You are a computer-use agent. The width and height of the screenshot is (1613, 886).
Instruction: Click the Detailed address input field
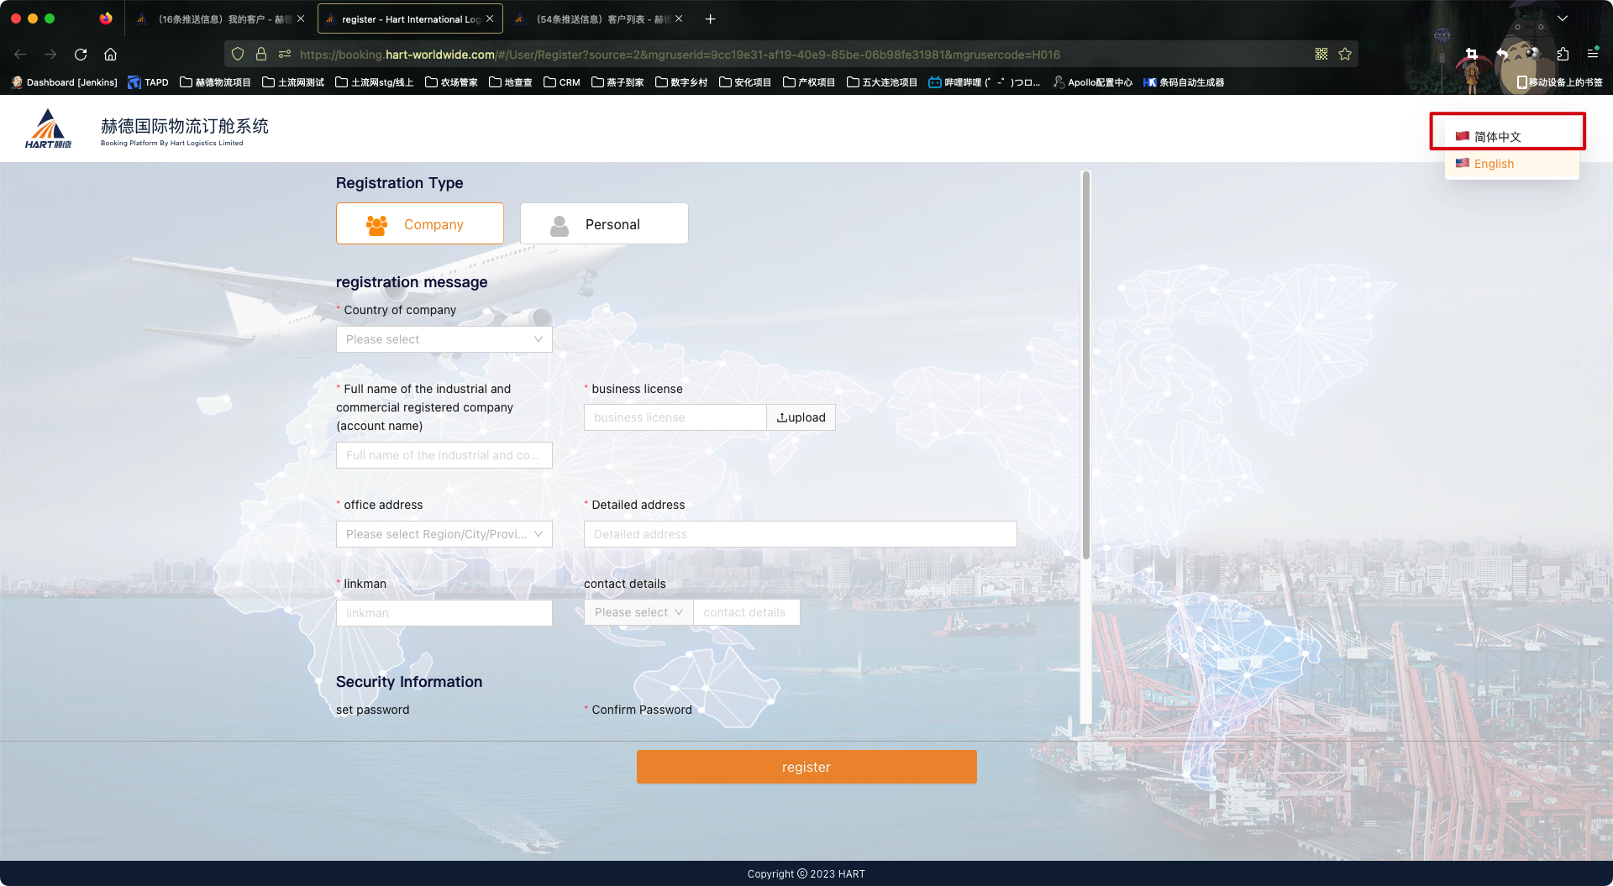click(x=800, y=534)
